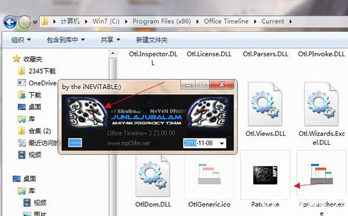Click the Otl.Wizards.Excel.DLL gear file icon
348x216 pixels.
(x=321, y=104)
